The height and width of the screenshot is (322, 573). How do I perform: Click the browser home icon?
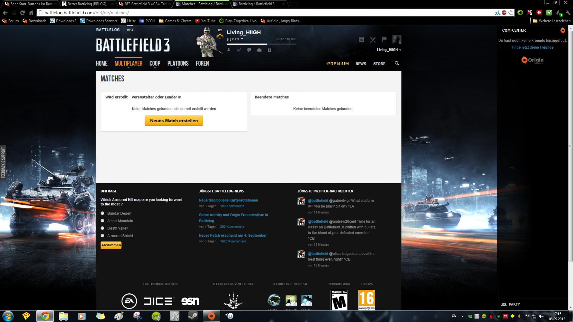point(31,13)
